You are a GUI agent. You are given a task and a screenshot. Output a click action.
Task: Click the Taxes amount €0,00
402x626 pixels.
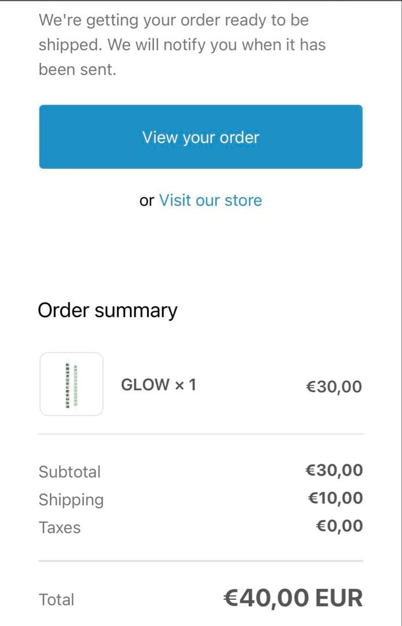[x=339, y=526]
